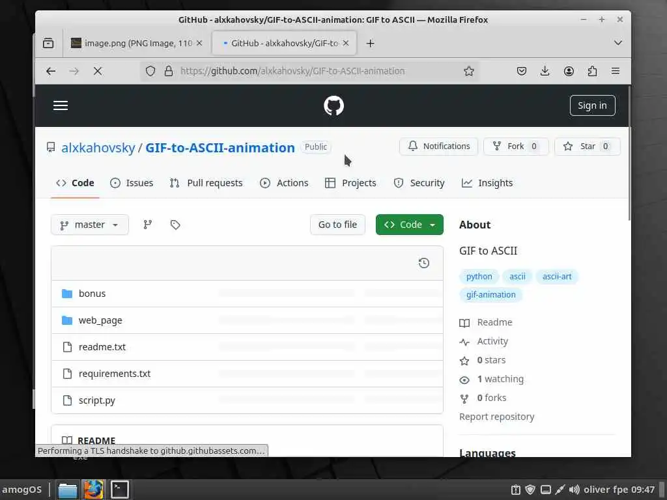The width and height of the screenshot is (667, 500).
Task: Open the bonus folder
Action: (x=92, y=294)
